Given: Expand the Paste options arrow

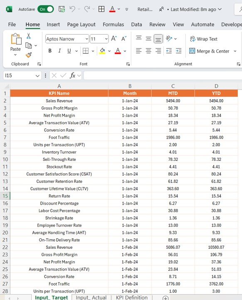Looking at the screenshot, I should [x=15, y=55].
